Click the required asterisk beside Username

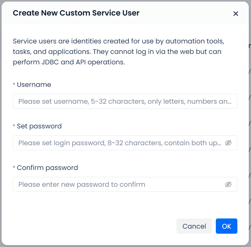(x=14, y=85)
